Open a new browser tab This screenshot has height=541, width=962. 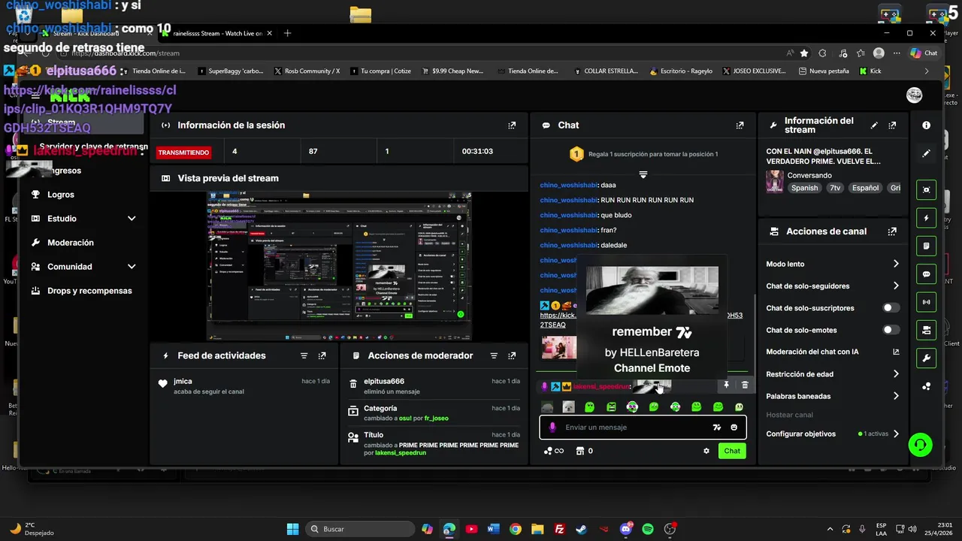tap(287, 33)
